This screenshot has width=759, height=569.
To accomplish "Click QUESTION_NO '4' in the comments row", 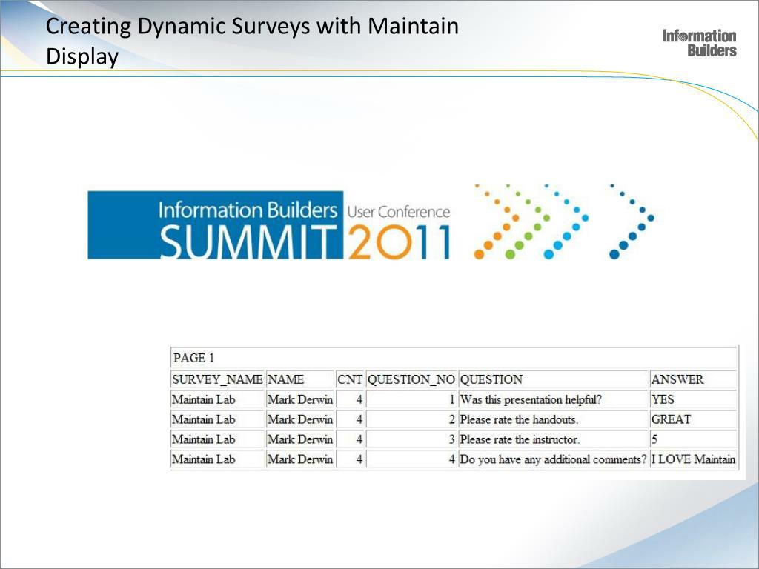I will [411, 459].
